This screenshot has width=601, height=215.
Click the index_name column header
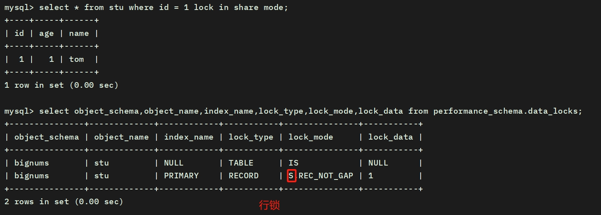tap(188, 137)
